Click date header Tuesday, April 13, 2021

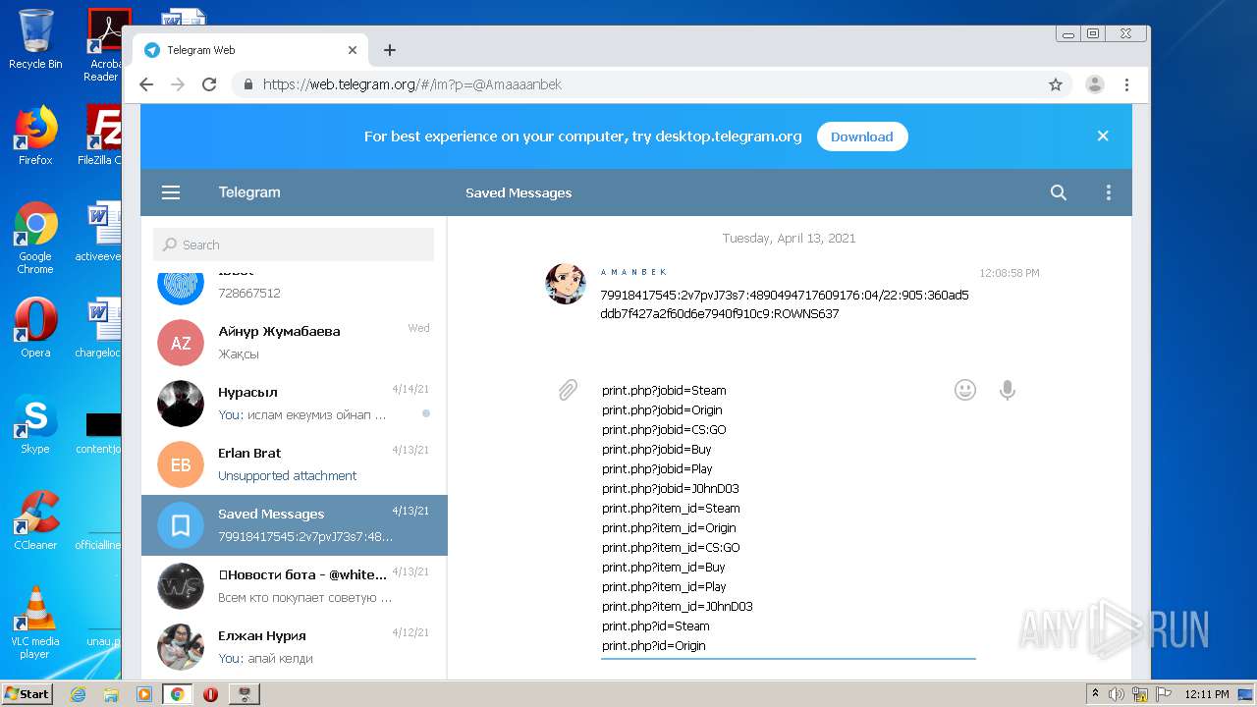pos(789,238)
